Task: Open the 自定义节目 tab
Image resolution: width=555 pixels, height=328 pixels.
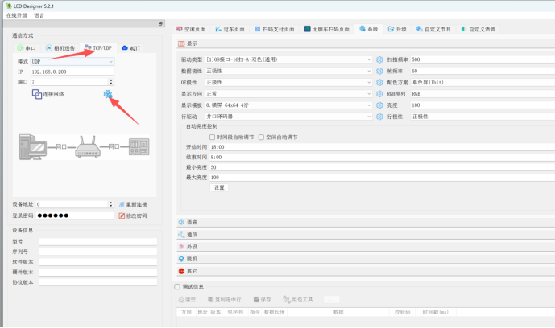Action: click(433, 29)
